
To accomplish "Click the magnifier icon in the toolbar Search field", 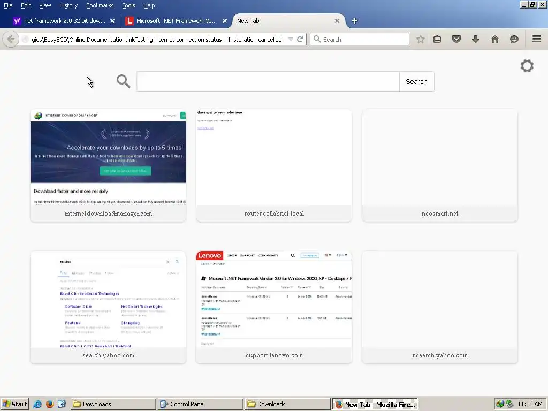I will click(317, 39).
